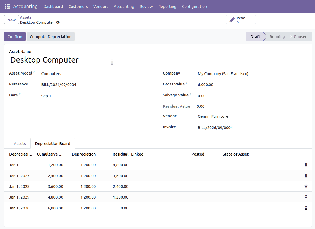The image size is (315, 229).
Task: Select the Jan 1, 2027 date cell
Action: click(19, 176)
